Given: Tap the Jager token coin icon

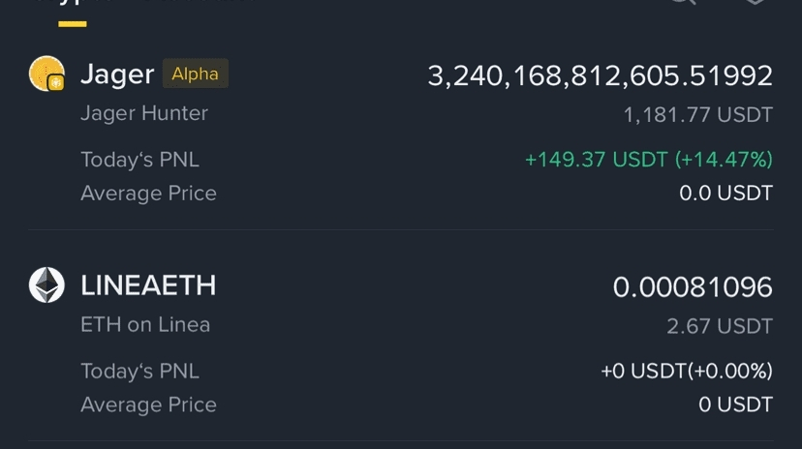Looking at the screenshot, I should point(46,75).
